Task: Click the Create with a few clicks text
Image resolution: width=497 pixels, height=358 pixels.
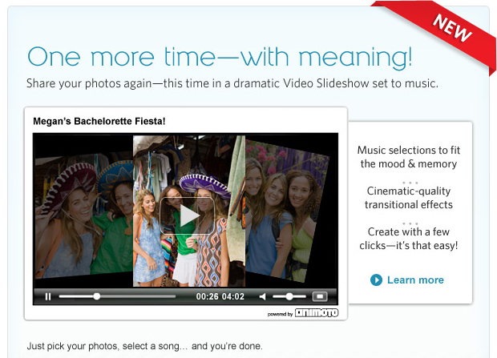Action: point(409,239)
